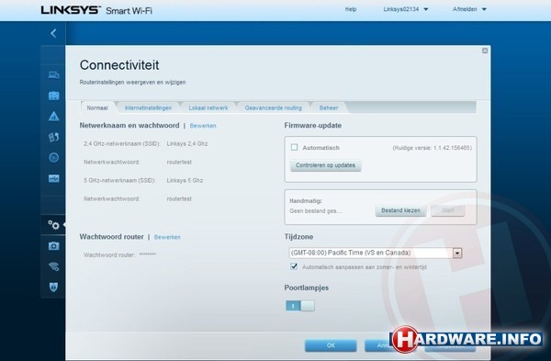
Task: Uncheck automatic zomer- en wintertijd adjustment
Action: (294, 266)
